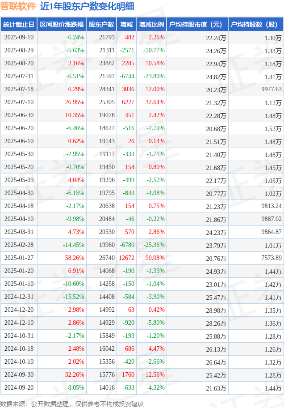Viewport: 284px width, 408px height.
Task: Click the 区间股价涨跌幅 column header
Action: (x=62, y=25)
